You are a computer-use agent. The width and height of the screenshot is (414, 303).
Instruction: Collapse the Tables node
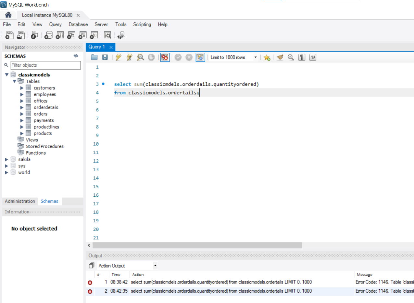tap(14, 81)
